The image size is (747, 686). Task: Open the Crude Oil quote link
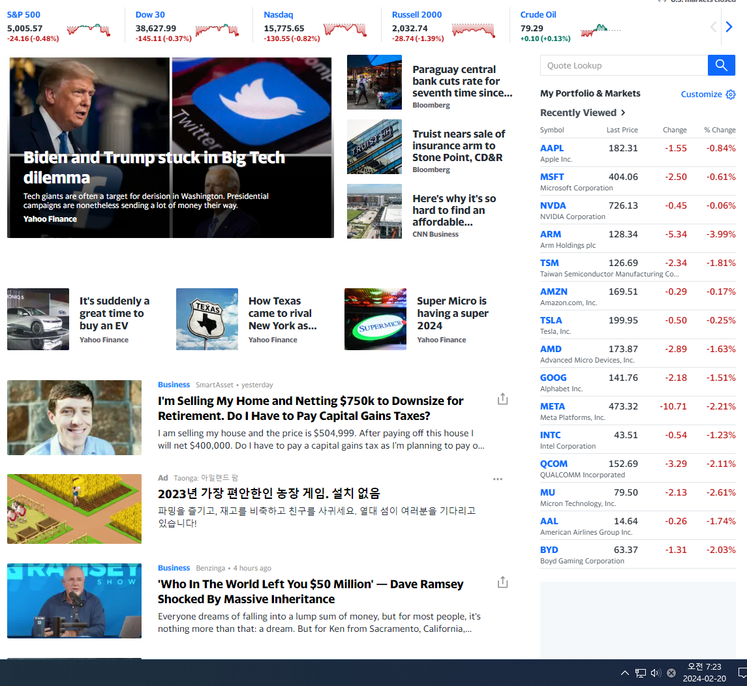pos(538,15)
